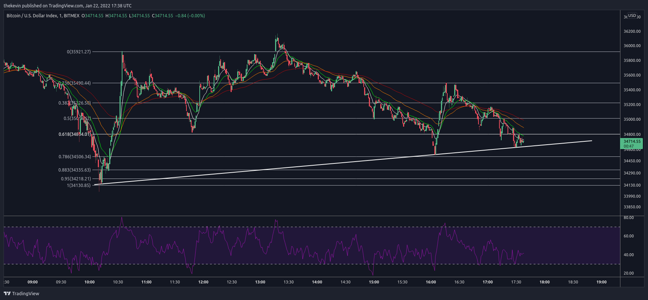Click 34130.00 on the price axis
Screen dimensions: 648x300
tap(632, 185)
